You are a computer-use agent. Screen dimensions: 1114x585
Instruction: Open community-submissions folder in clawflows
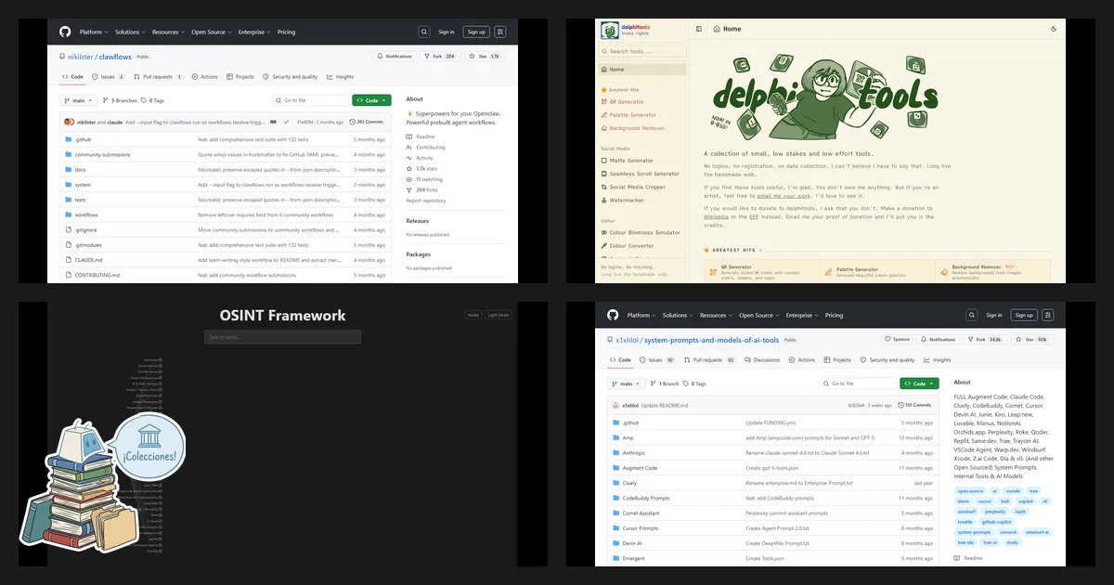102,154
